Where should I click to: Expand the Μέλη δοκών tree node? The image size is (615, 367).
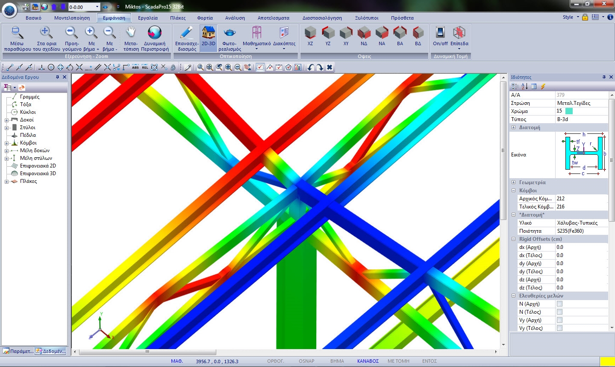(7, 151)
